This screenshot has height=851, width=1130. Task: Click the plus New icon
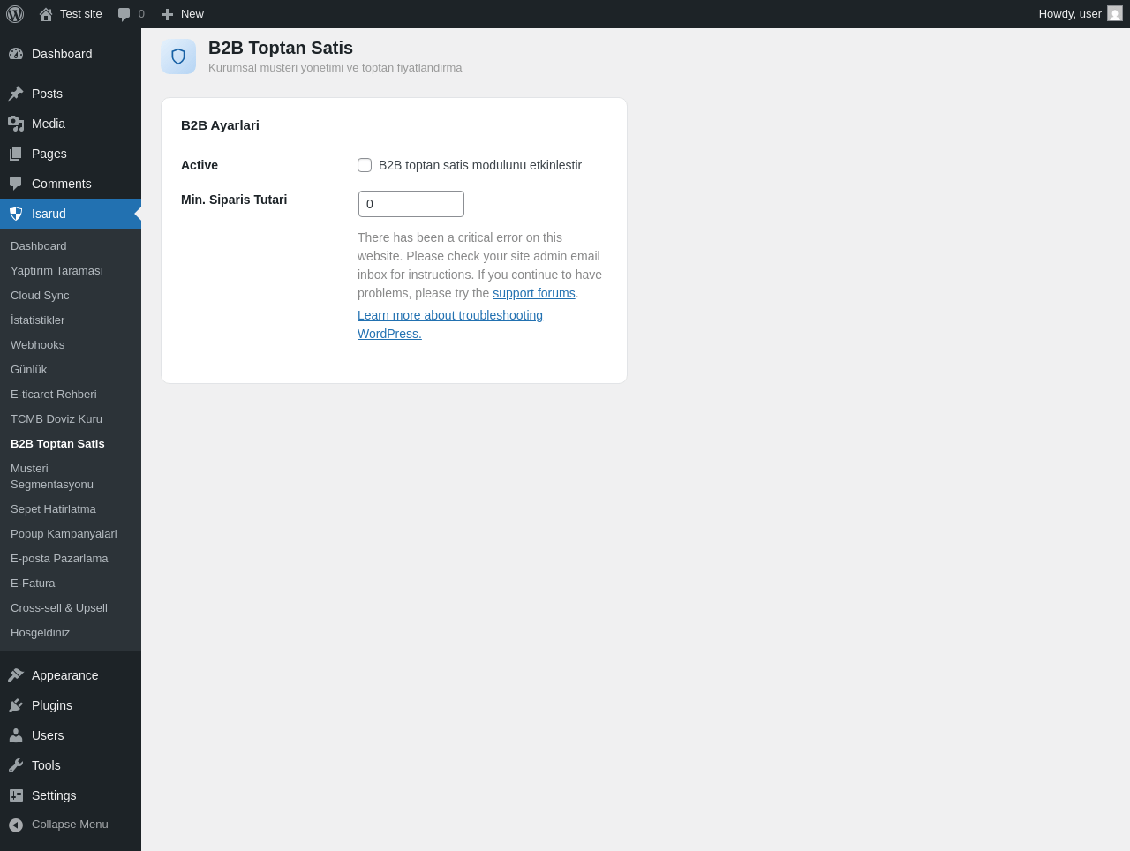tap(167, 14)
